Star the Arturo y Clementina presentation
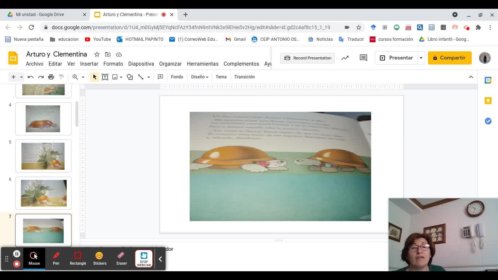This screenshot has height=280, width=498. [97, 54]
